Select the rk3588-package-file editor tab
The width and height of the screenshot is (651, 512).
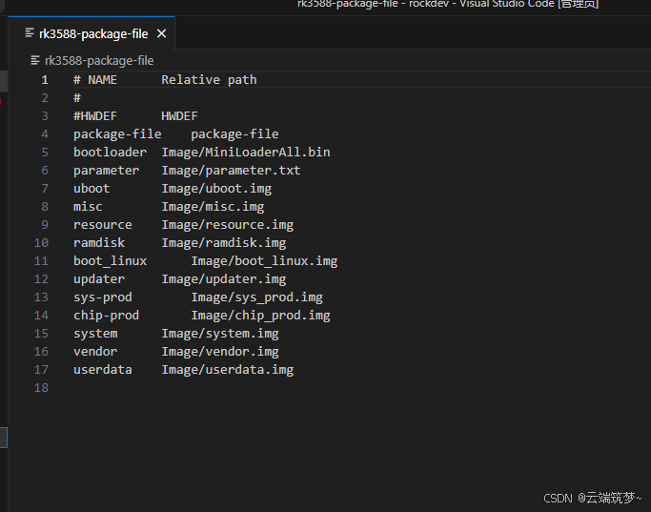(x=92, y=33)
